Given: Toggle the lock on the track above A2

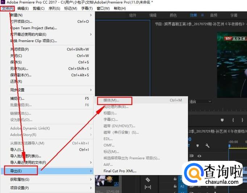Looking at the screenshot, I should click(x=175, y=179).
